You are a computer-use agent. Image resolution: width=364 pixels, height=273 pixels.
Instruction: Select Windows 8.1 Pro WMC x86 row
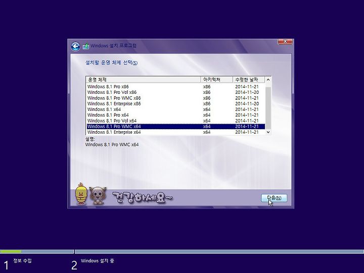[175, 98]
